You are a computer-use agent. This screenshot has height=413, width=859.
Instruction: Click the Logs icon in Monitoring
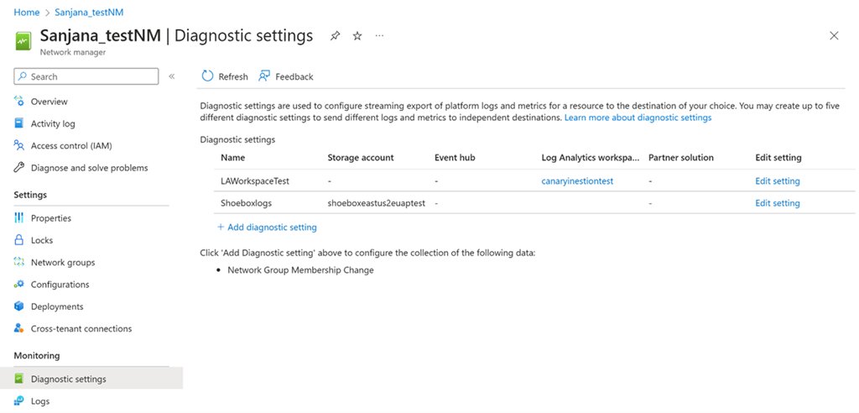[19, 401]
